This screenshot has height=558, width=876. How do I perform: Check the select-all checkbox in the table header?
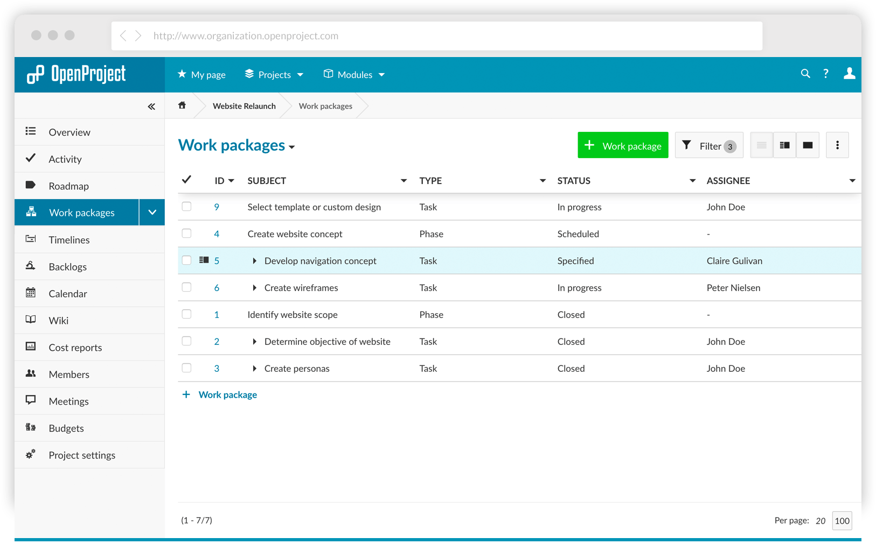click(x=186, y=179)
